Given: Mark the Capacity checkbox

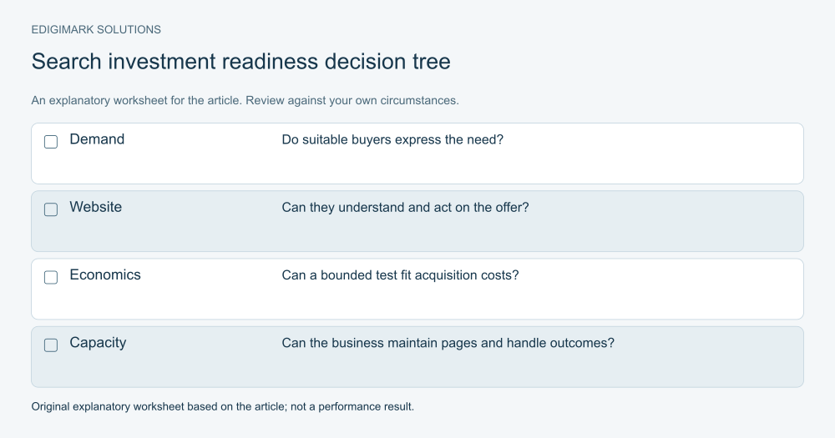Looking at the screenshot, I should pyautogui.click(x=51, y=345).
